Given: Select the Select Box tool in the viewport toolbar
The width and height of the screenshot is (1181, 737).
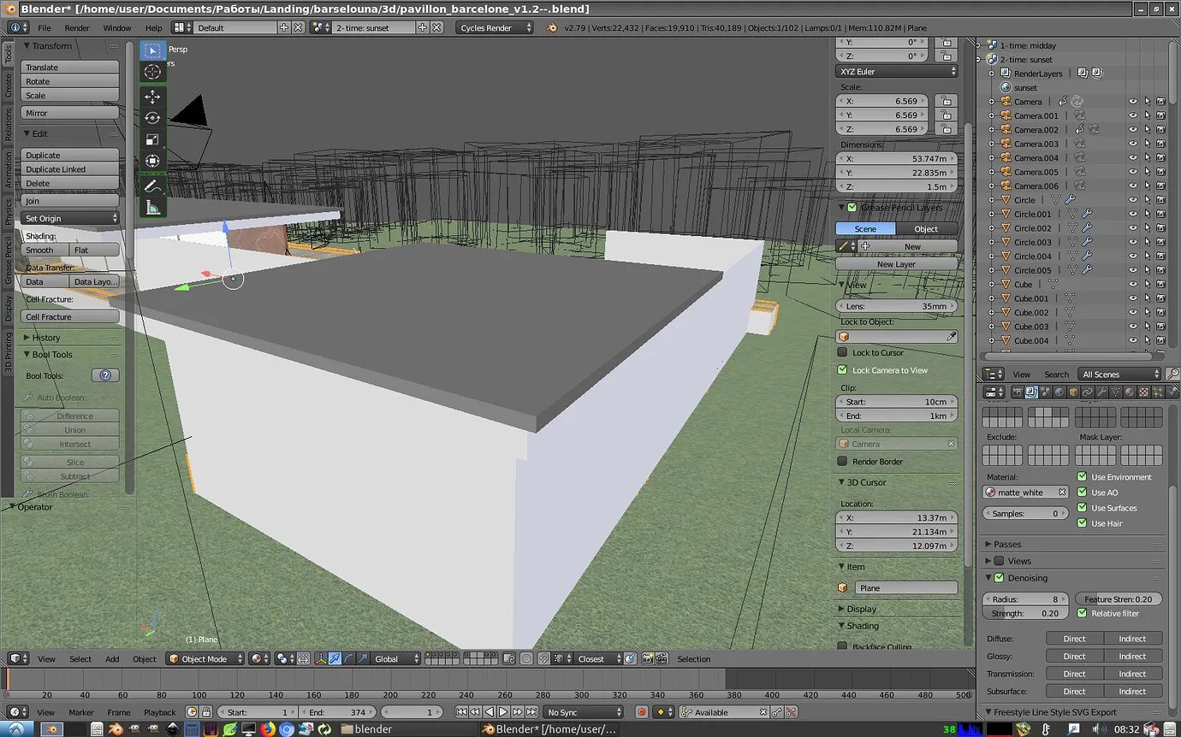Looking at the screenshot, I should tap(152, 50).
